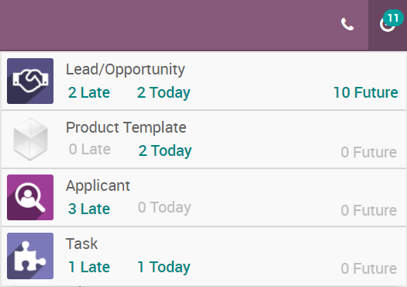Viewport: 407px width, 287px height.
Task: Click the Lead/Opportunity handshake icon
Action: click(x=30, y=81)
